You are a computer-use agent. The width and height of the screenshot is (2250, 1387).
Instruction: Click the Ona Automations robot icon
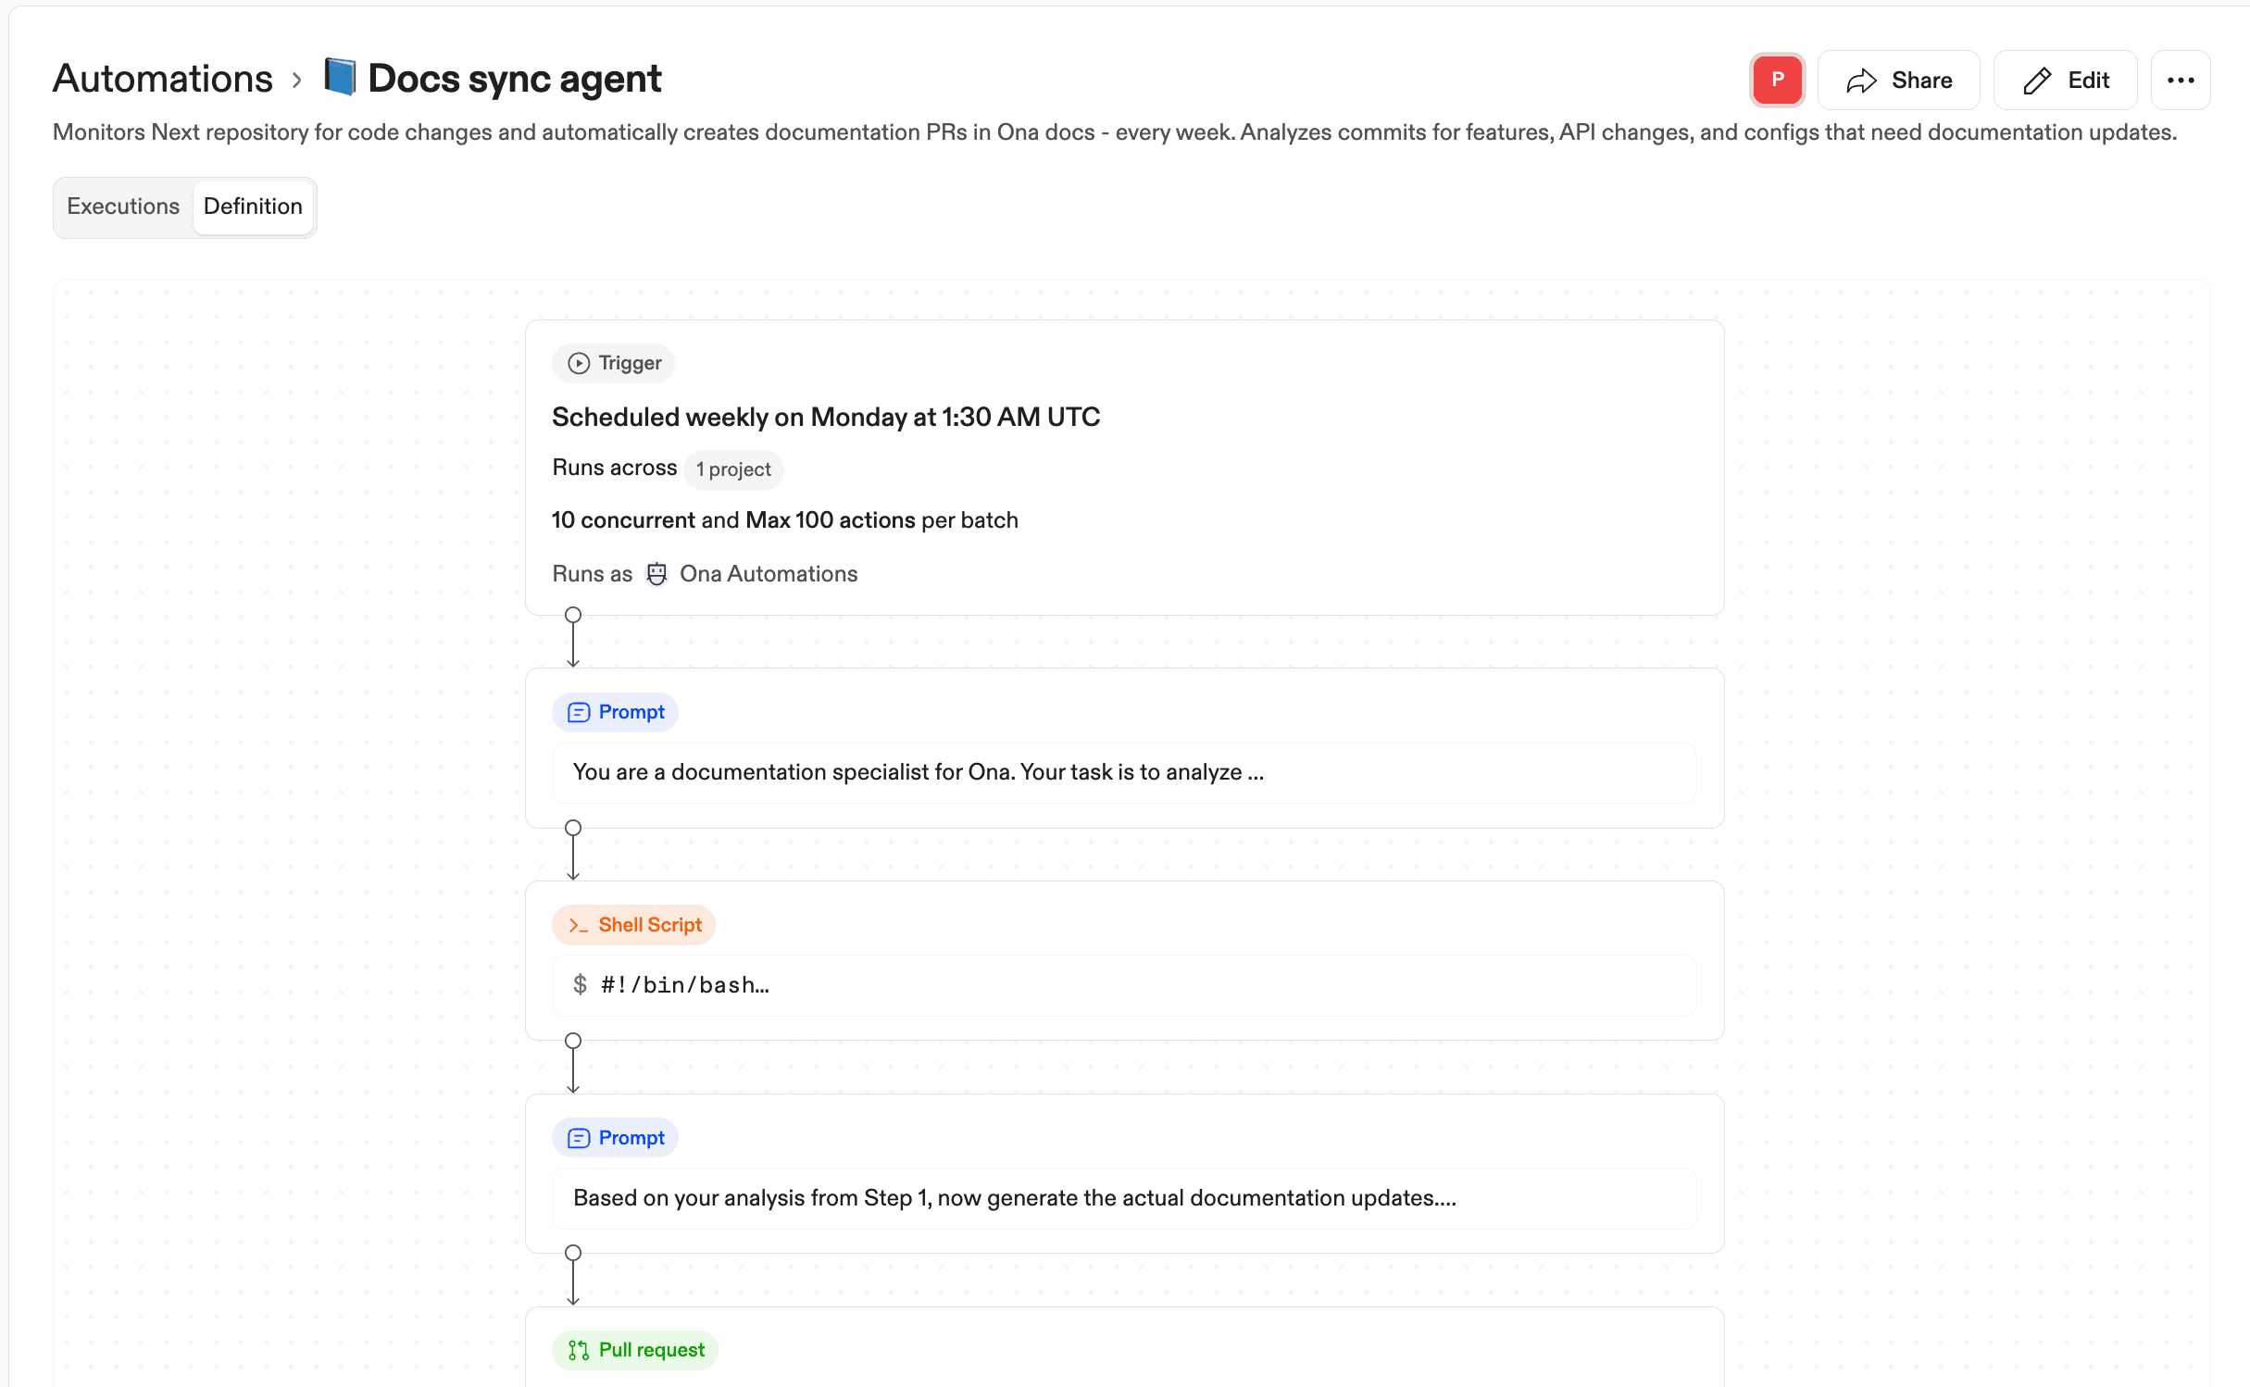point(656,573)
